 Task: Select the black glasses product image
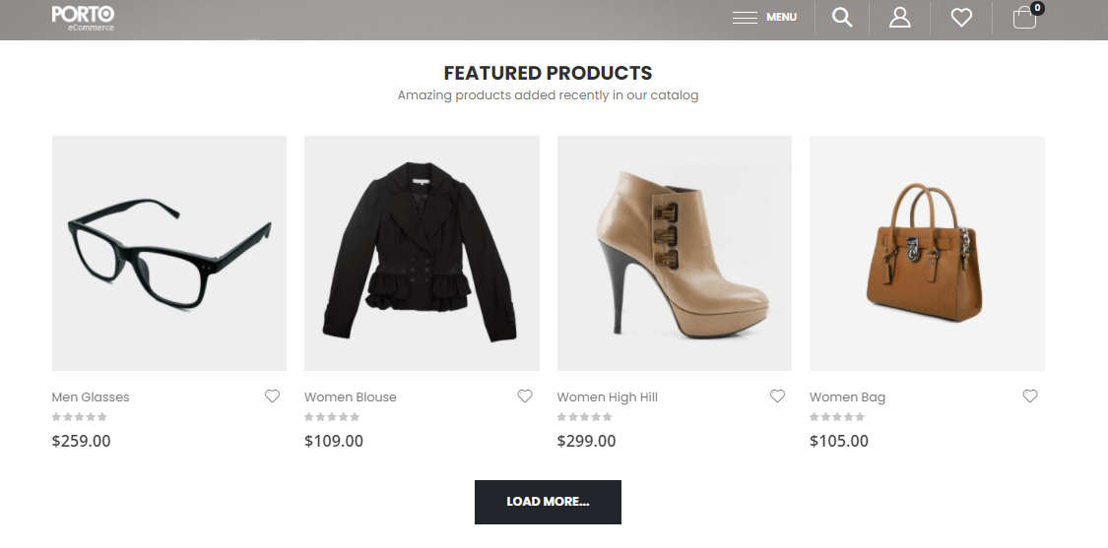pos(169,253)
